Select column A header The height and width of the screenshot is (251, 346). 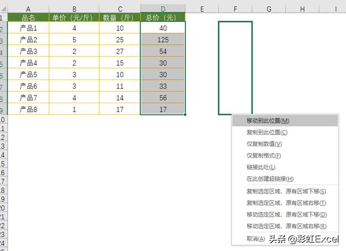coord(28,9)
